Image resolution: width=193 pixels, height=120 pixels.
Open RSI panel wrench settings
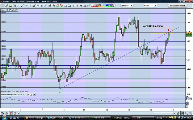[28, 95]
